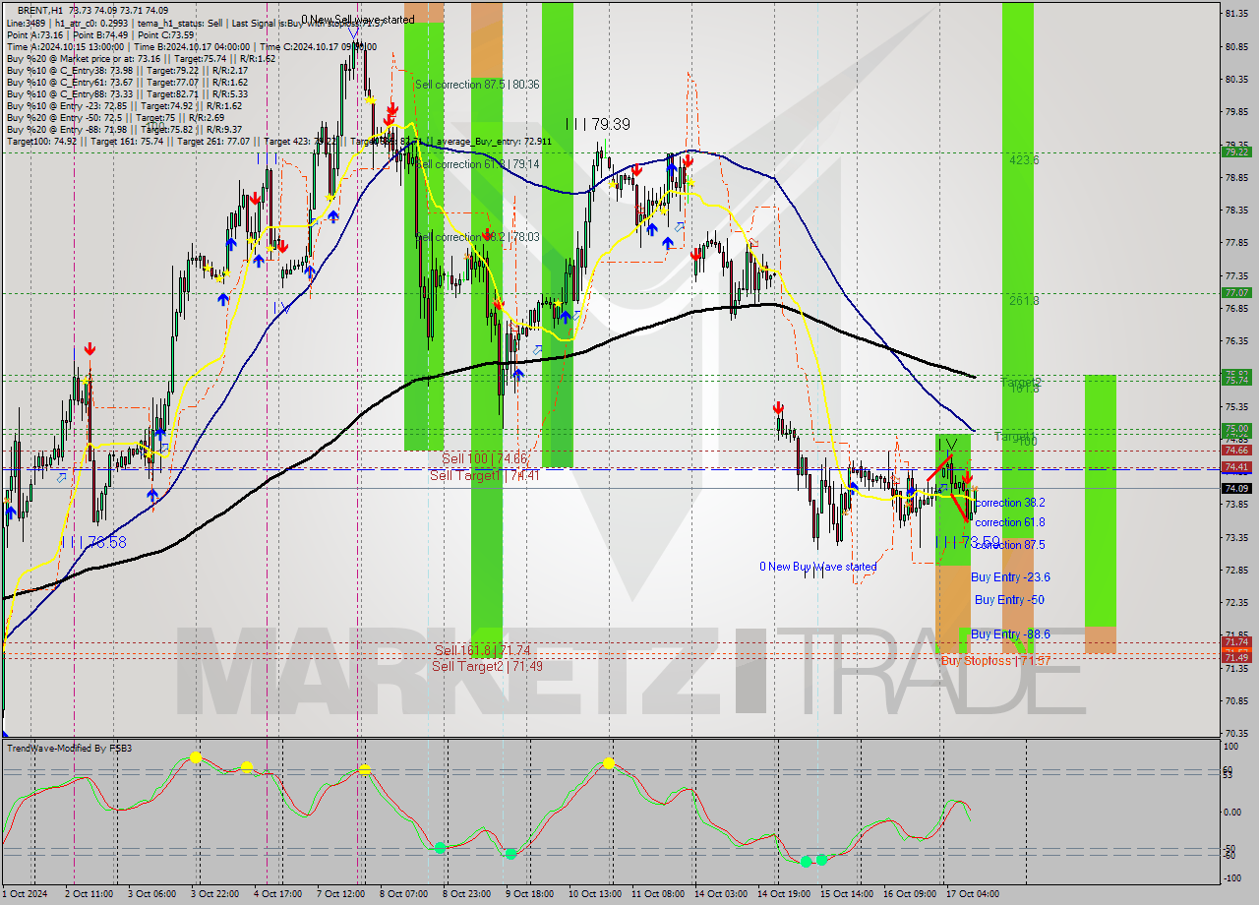Image resolution: width=1259 pixels, height=905 pixels.
Task: Click the 'TrendWave-Modified By FSB3' indicator title
Action: (x=69, y=749)
